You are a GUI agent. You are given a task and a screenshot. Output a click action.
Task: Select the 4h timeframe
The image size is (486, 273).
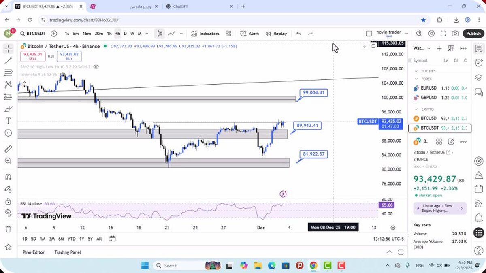point(117,34)
